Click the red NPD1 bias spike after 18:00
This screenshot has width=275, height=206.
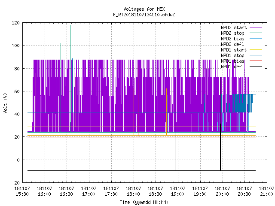tap(138, 101)
